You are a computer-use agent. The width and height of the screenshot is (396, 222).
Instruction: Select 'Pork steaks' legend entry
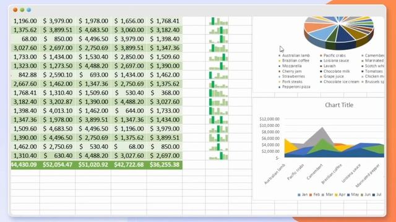[x=290, y=81]
